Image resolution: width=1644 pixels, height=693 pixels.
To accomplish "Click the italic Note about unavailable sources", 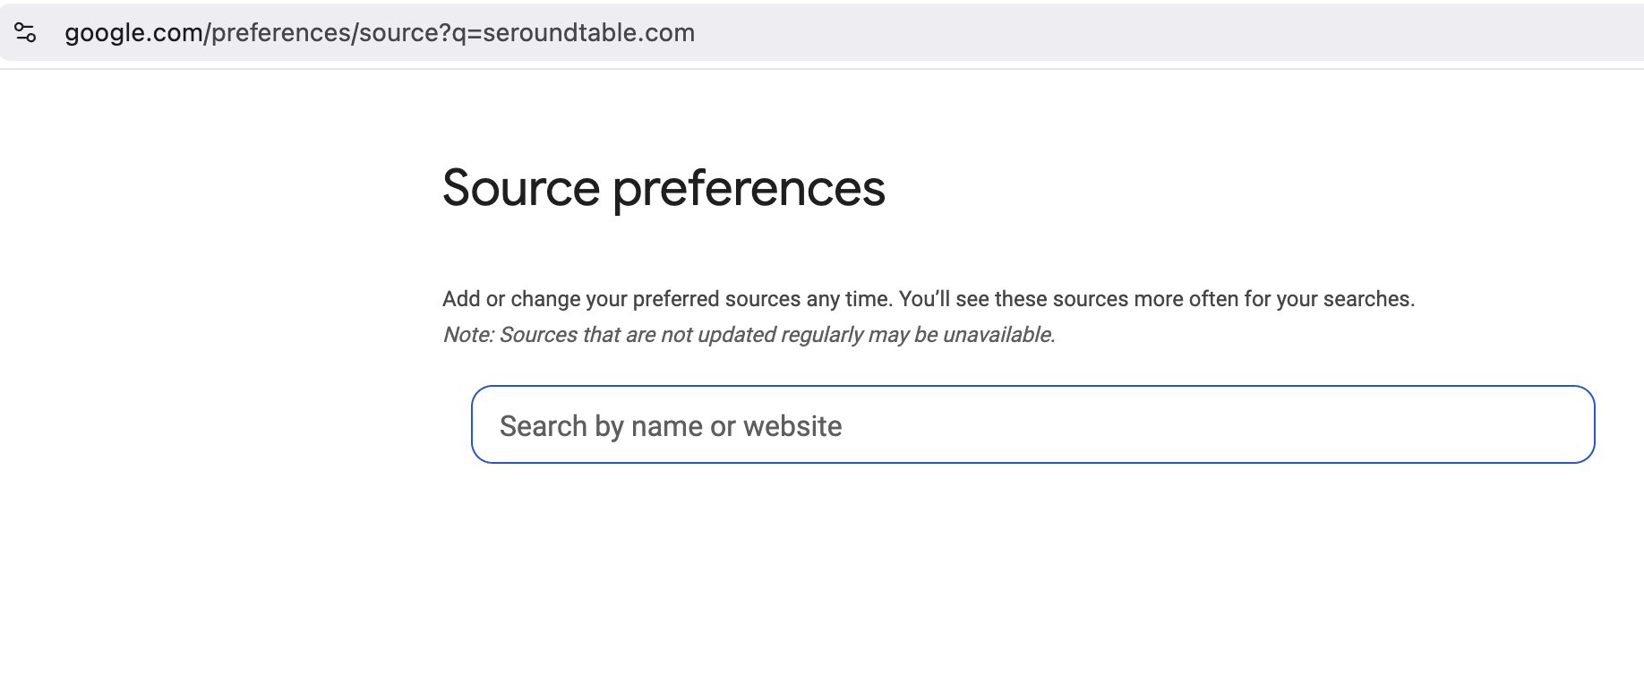I will coord(749,335).
